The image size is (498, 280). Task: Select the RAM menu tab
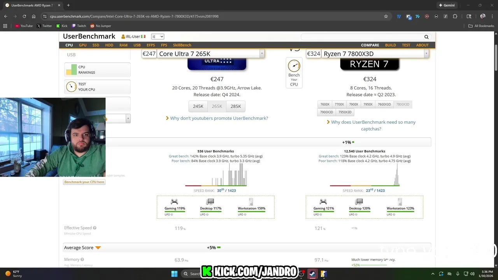tap(123, 45)
